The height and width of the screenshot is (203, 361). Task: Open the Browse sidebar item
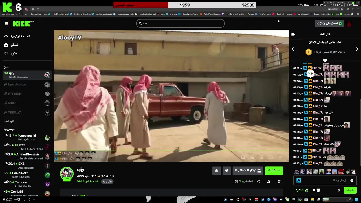coord(11,45)
